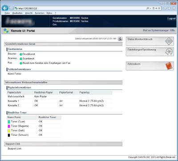Open the Favoriten menu

pos(40,13)
